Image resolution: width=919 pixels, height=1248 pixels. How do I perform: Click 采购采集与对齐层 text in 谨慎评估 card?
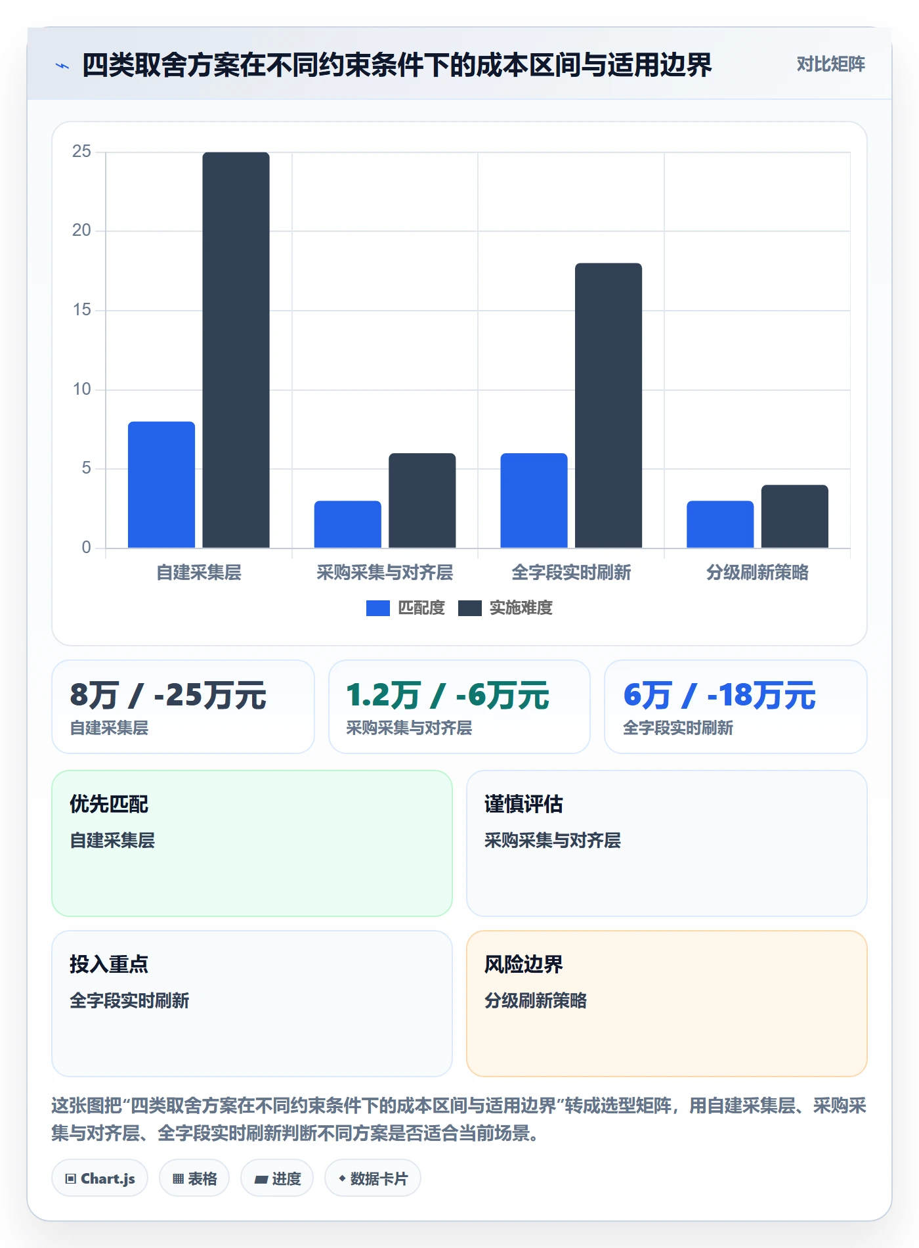tap(552, 841)
